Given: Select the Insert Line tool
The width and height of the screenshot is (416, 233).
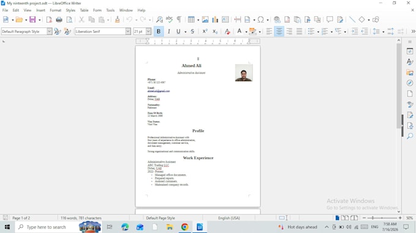Looking at the screenshot, I should [x=352, y=20].
